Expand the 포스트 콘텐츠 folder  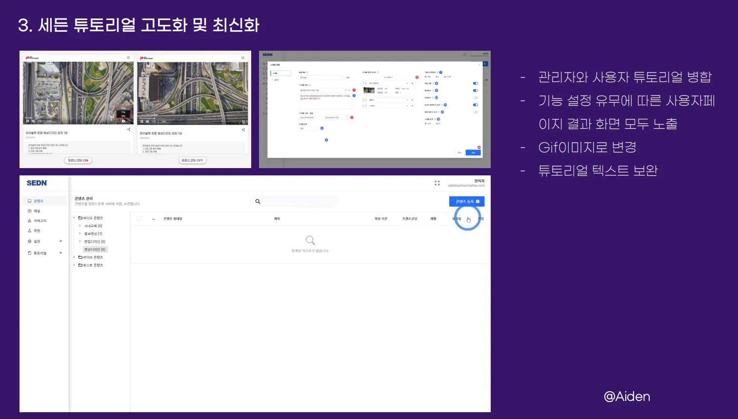(x=74, y=265)
